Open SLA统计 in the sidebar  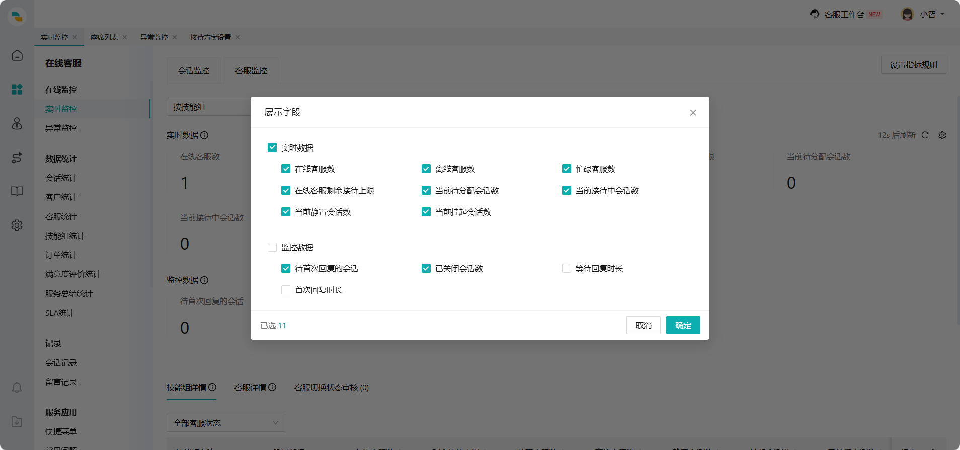[60, 313]
